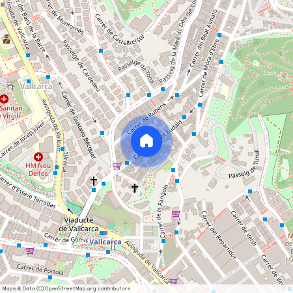Click the Carrer de Josep Jover label

coord(22,139)
